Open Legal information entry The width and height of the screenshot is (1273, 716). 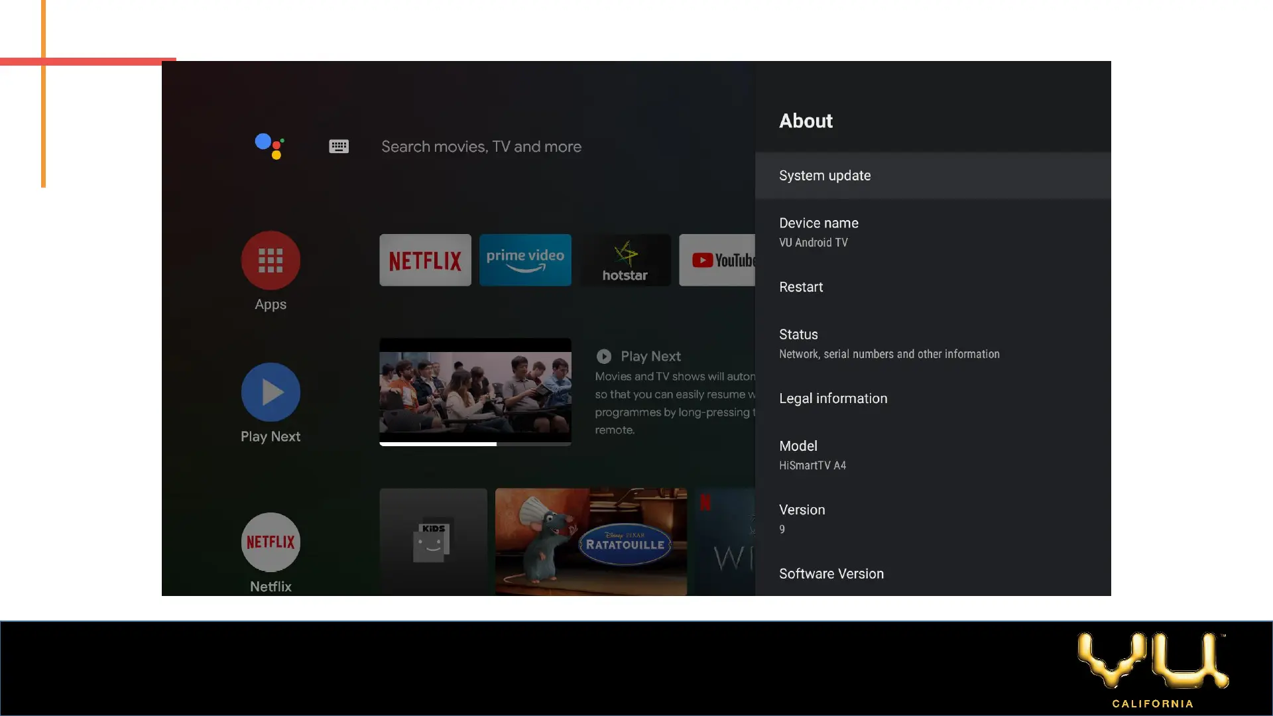coord(932,398)
